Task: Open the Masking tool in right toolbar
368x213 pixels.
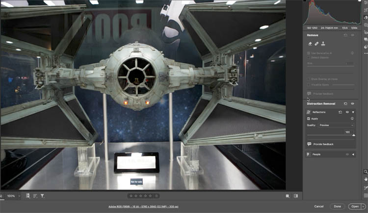Action: click(x=366, y=25)
